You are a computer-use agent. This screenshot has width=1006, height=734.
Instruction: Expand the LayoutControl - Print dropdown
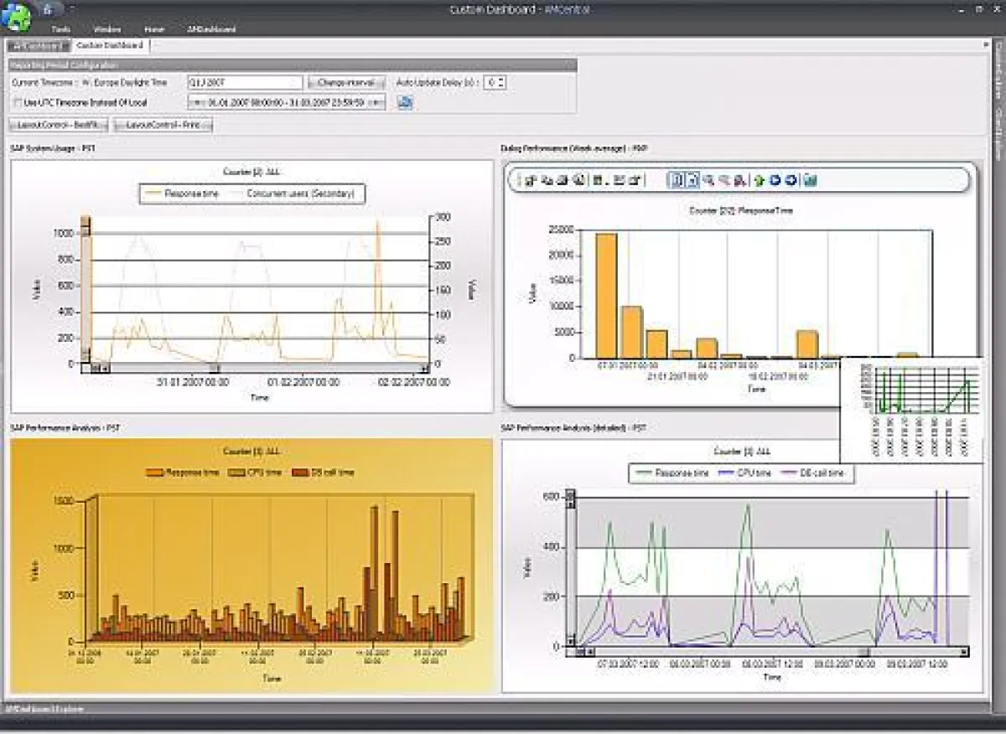206,123
